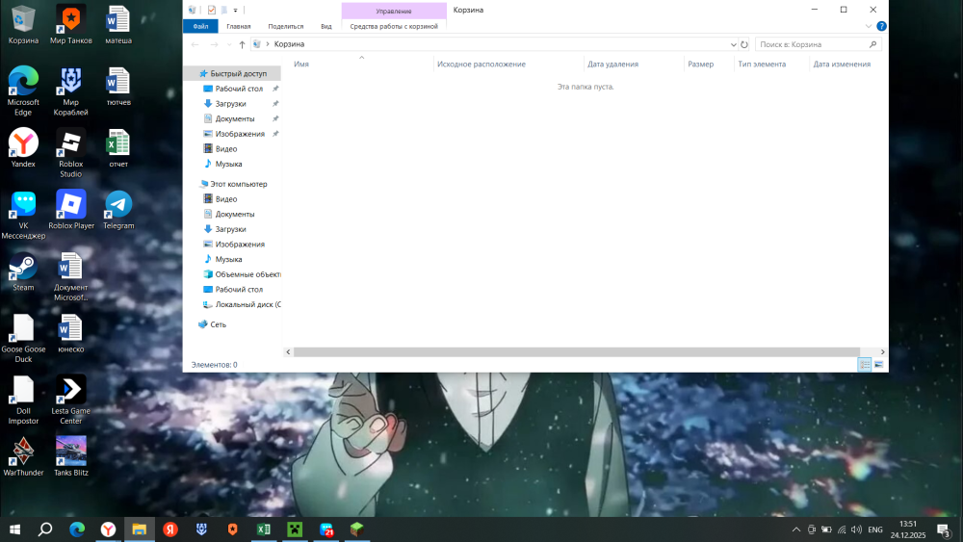Screen dimensions: 963x542
Task: Open the Поделиться ribbon tab
Action: [x=286, y=26]
